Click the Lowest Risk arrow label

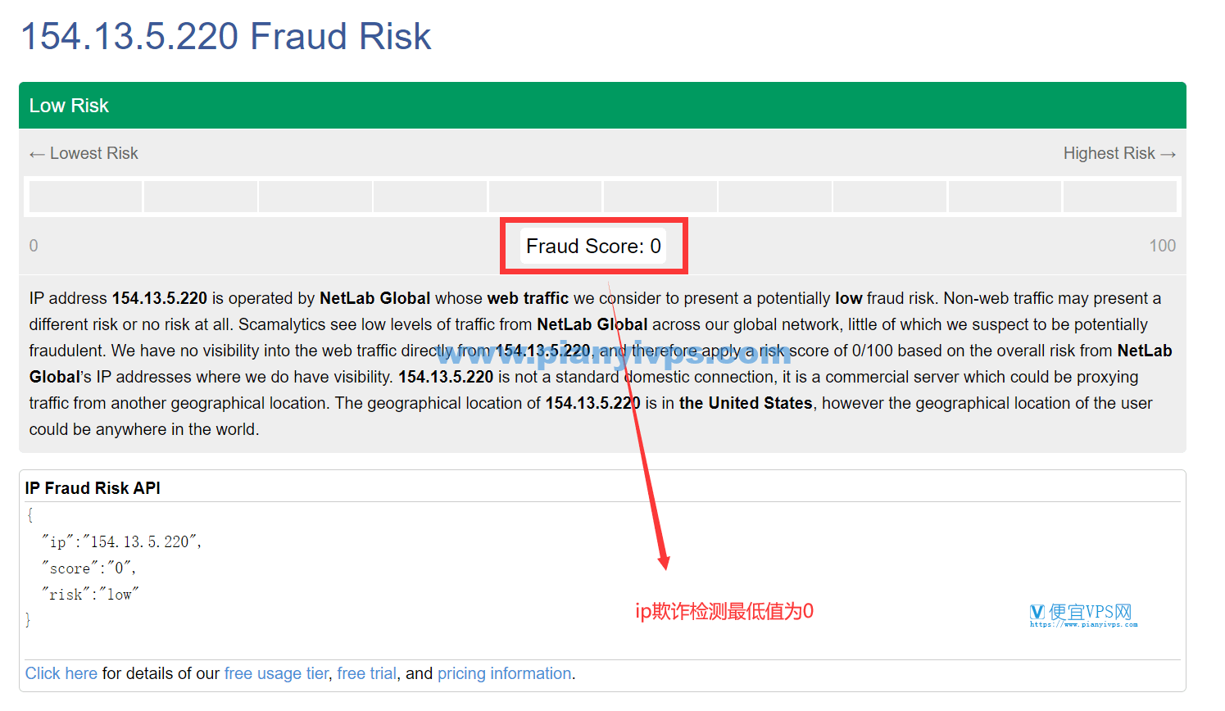click(84, 153)
